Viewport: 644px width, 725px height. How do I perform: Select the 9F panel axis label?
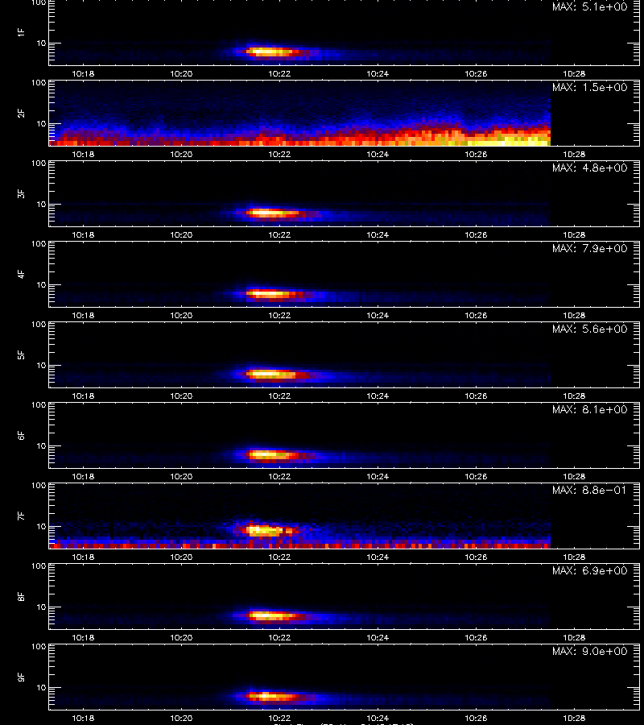coord(21,677)
